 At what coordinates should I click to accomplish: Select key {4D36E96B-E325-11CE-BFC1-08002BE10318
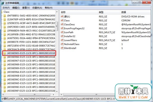pyautogui.click(x=31, y=76)
